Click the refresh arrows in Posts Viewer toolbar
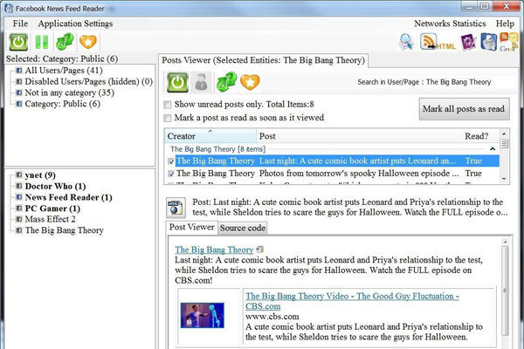The width and height of the screenshot is (524, 349). tap(226, 82)
